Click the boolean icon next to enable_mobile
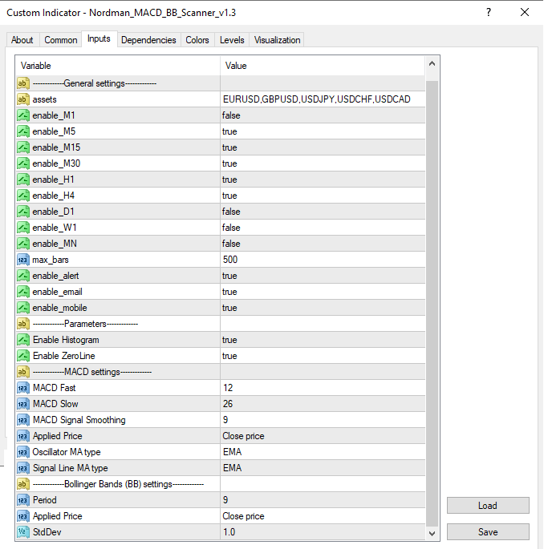Viewport: 544px width, 549px height. click(22, 308)
